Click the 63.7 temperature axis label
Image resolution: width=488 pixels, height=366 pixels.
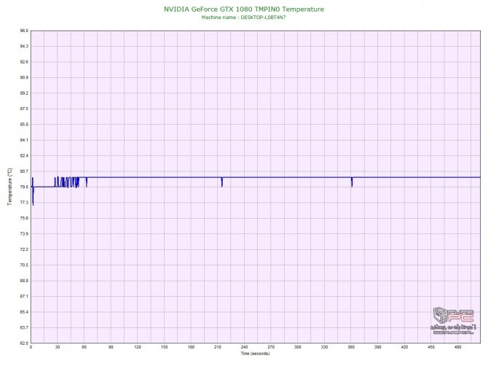click(x=24, y=327)
